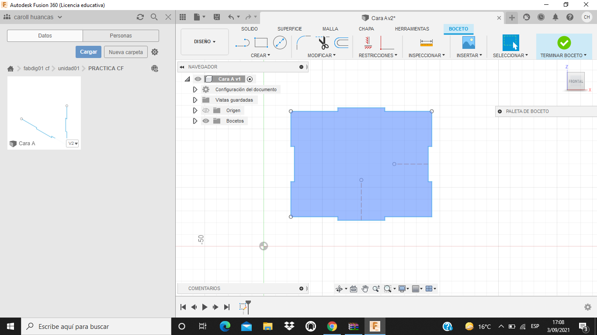Select the Perpendicular constraint icon
The width and height of the screenshot is (597, 335).
[387, 43]
